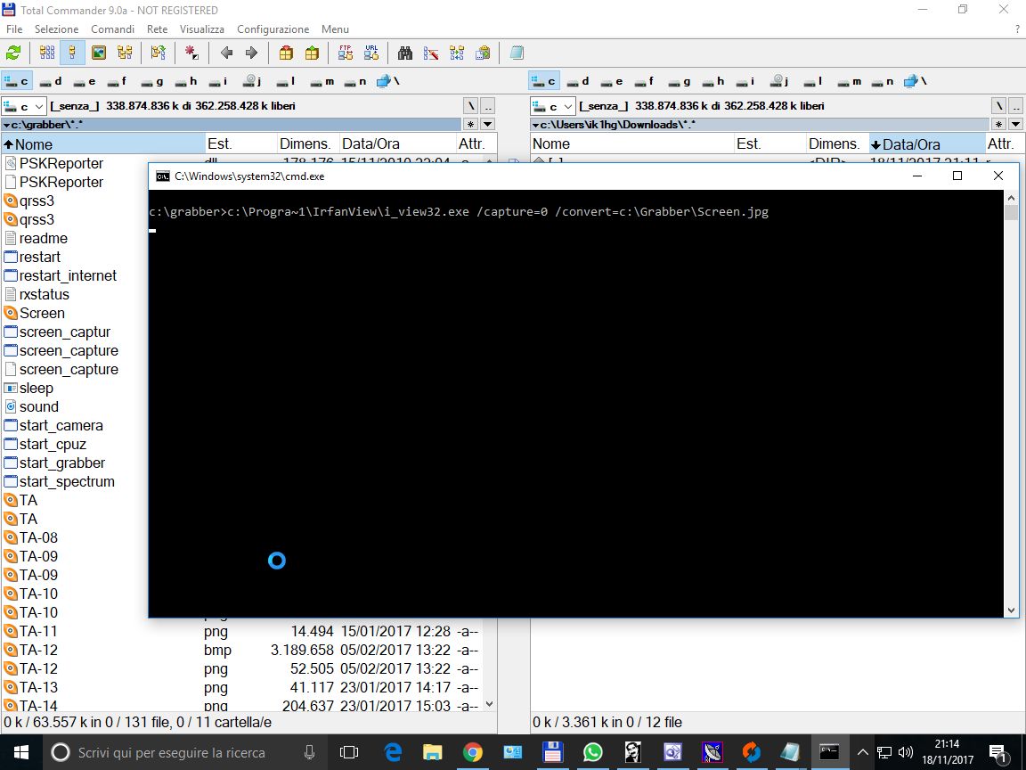Open the left panel drive combo box
1026x770 pixels.
pyautogui.click(x=23, y=106)
